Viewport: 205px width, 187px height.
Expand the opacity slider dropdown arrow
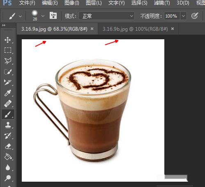click(183, 16)
